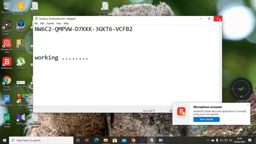
Task: Open the Google Docs desktop shortcut
Action: pos(7,100)
